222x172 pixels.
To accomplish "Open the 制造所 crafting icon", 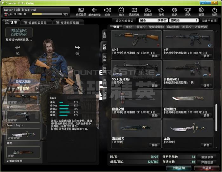I will tap(148, 12).
